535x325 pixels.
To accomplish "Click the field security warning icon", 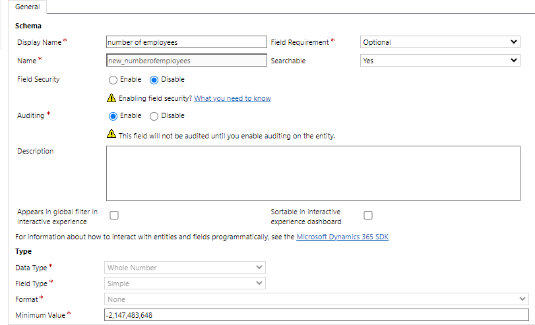I will (111, 98).
